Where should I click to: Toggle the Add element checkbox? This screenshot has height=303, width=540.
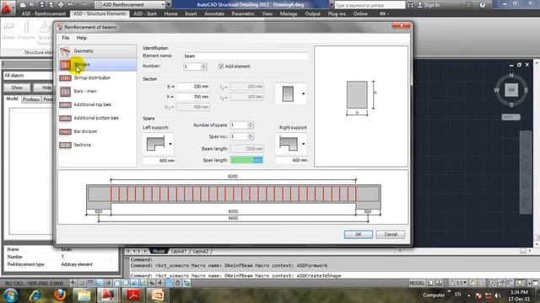point(221,66)
